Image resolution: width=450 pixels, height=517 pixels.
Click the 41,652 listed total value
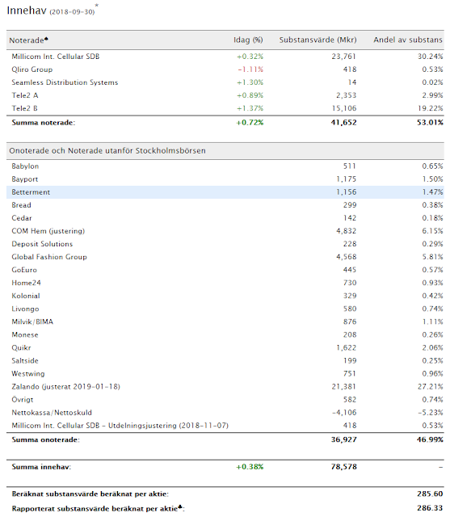[343, 123]
